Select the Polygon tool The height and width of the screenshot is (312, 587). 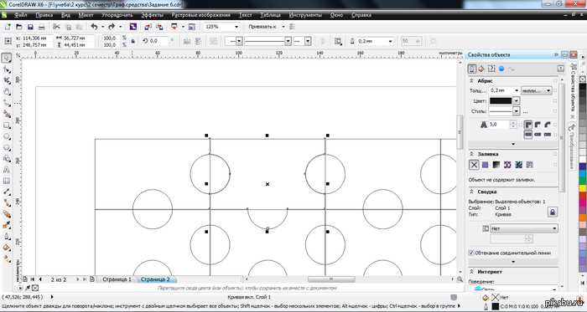7,148
